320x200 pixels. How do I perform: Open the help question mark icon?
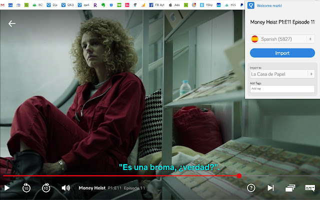[x=251, y=188]
